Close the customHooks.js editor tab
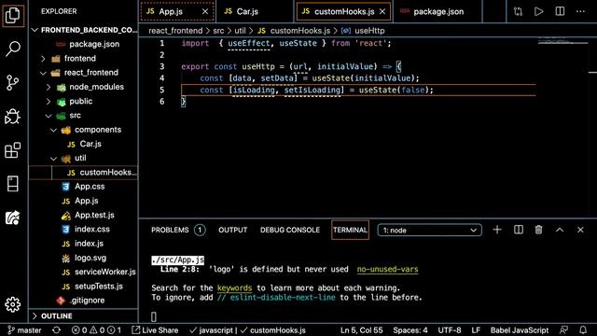Viewport: 597px width, 336px height. click(382, 11)
